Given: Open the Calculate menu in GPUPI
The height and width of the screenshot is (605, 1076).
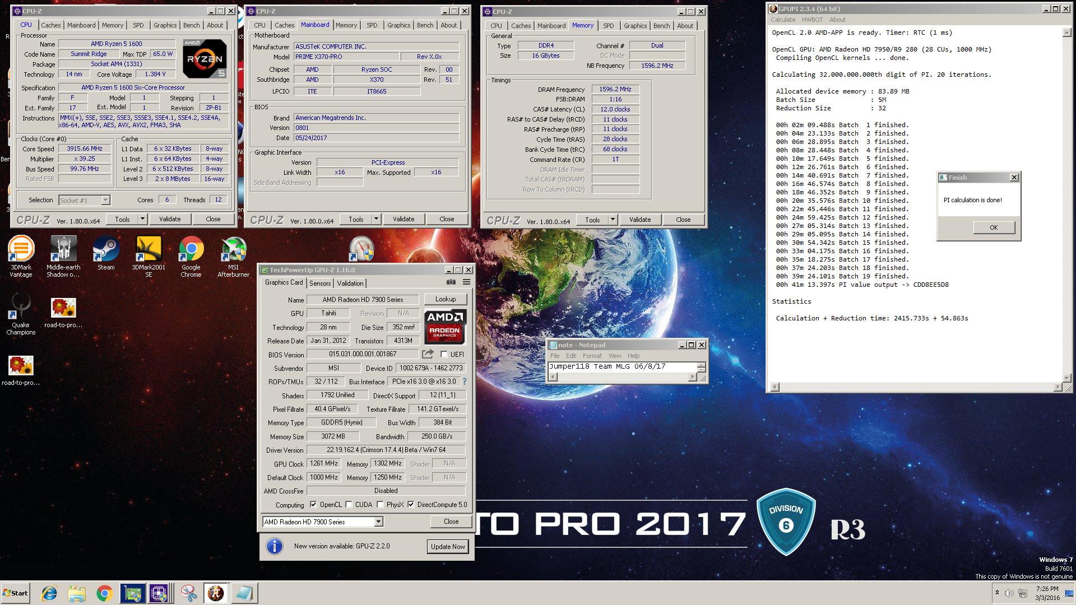Looking at the screenshot, I should [x=783, y=20].
